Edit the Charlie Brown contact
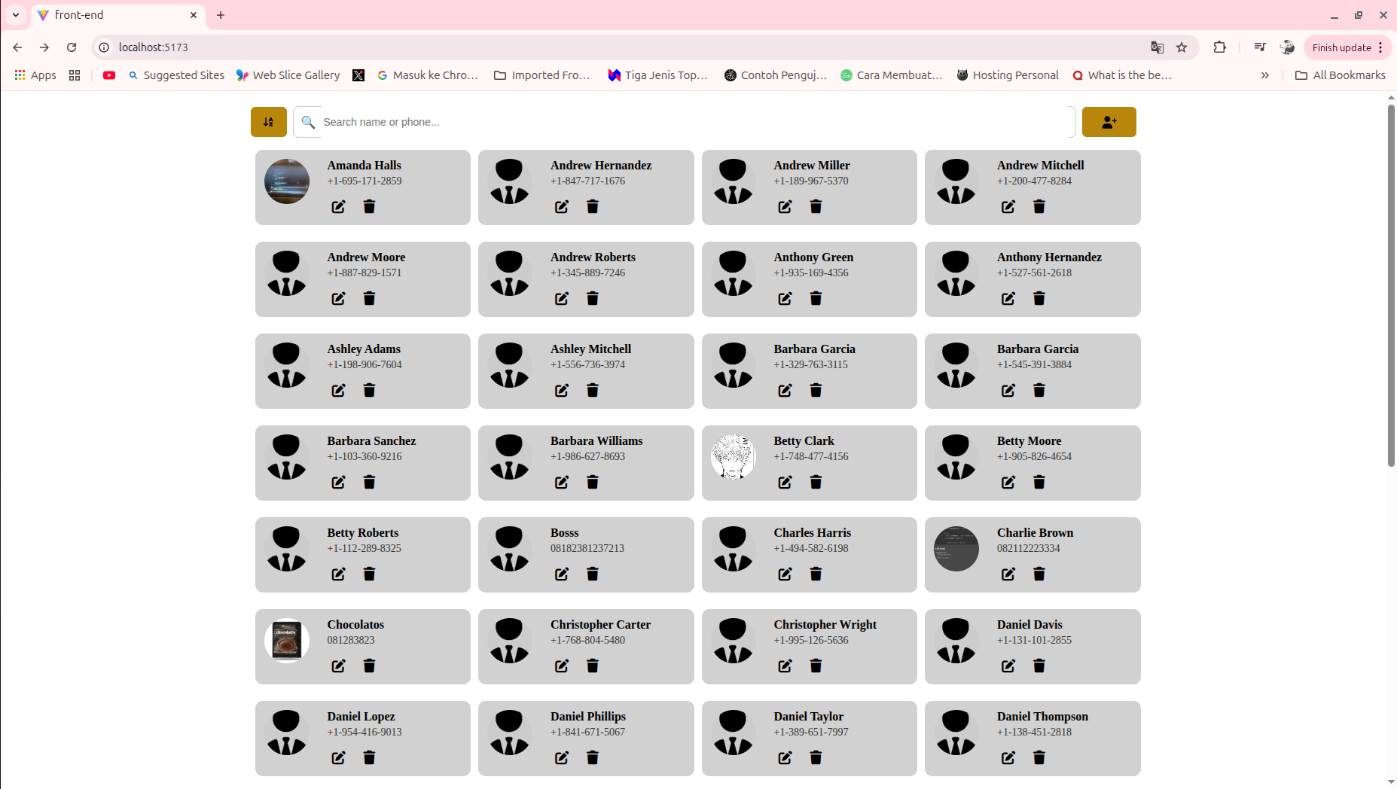 [x=1008, y=574]
